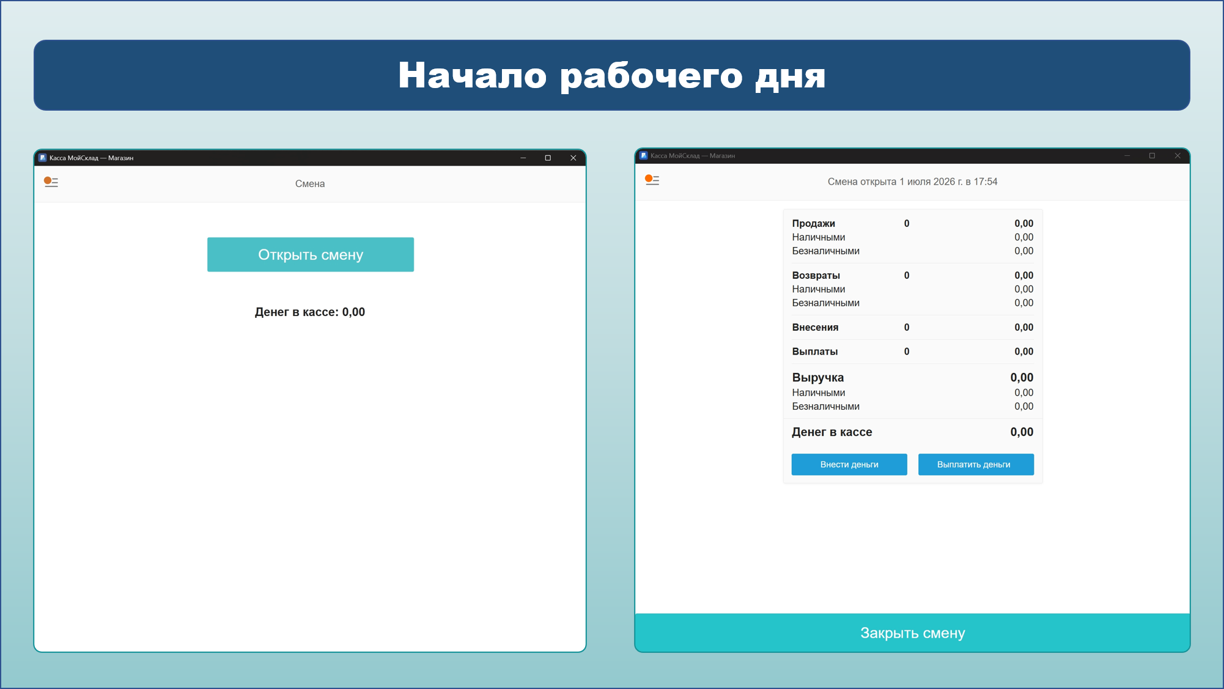
Task: Click Безналичными under Возвраты
Action: (x=825, y=303)
